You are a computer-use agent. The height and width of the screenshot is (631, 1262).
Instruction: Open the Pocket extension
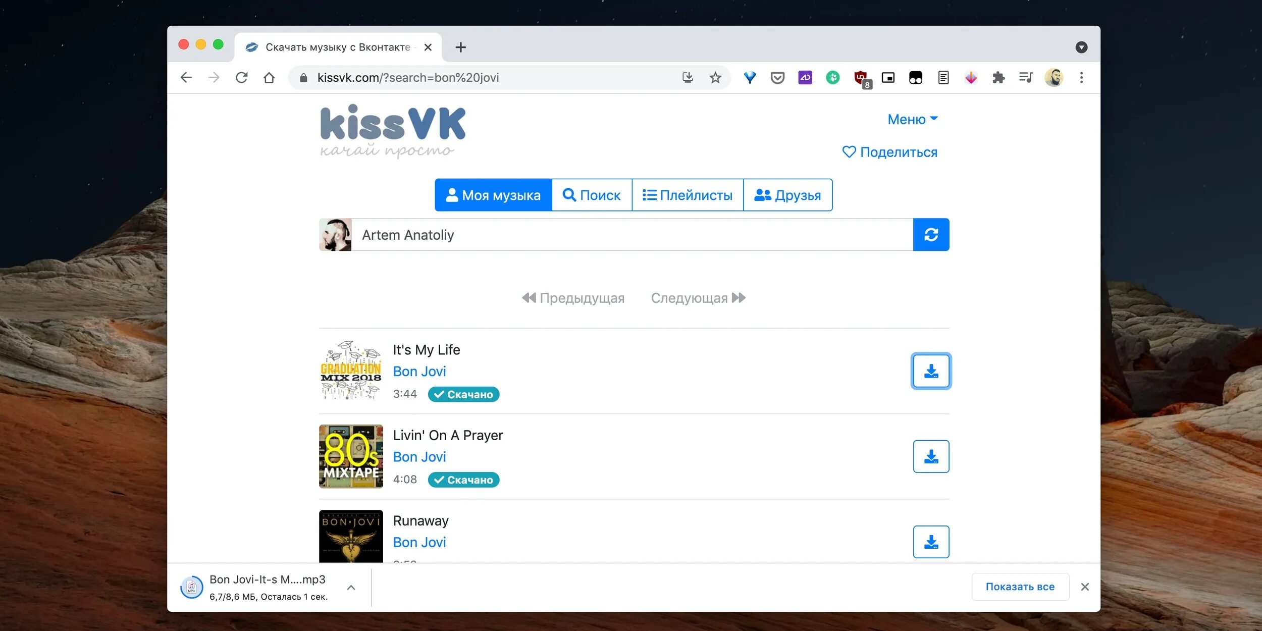pyautogui.click(x=777, y=77)
